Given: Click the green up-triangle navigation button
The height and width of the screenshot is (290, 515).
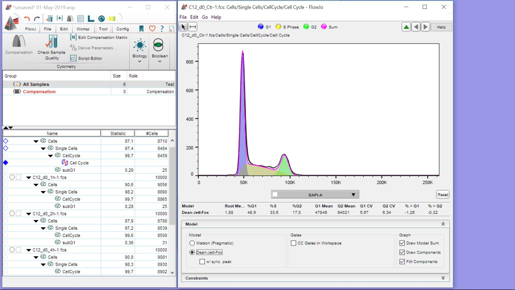Looking at the screenshot, I should click(406, 27).
